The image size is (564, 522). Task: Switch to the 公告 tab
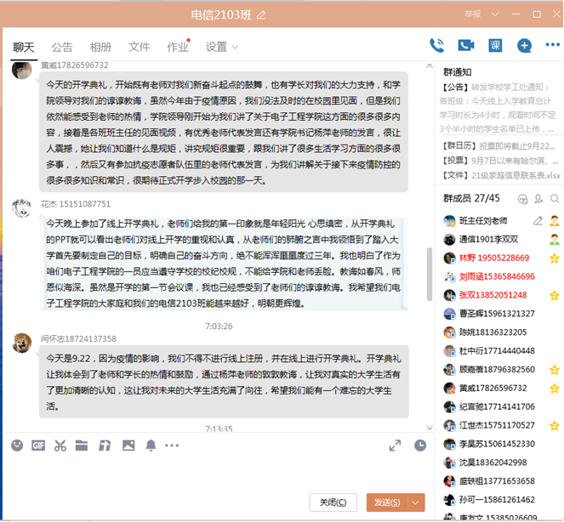[62, 47]
